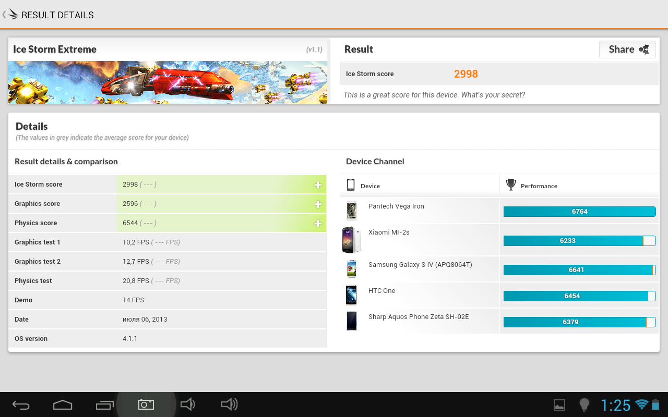Tap the light bulb notification icon

point(584,405)
